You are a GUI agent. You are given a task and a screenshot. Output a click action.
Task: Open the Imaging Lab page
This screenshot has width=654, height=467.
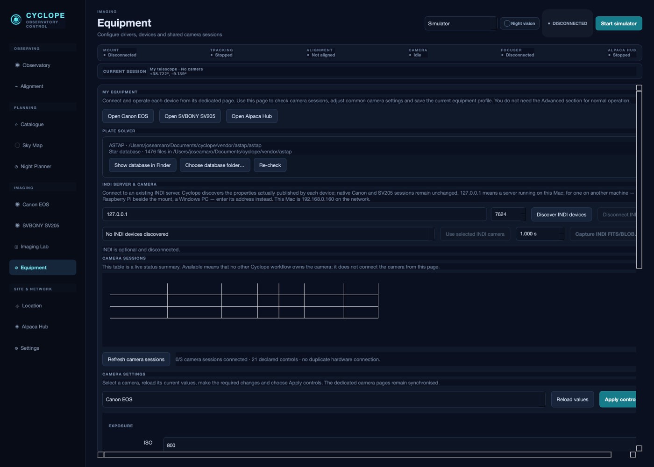43,247
